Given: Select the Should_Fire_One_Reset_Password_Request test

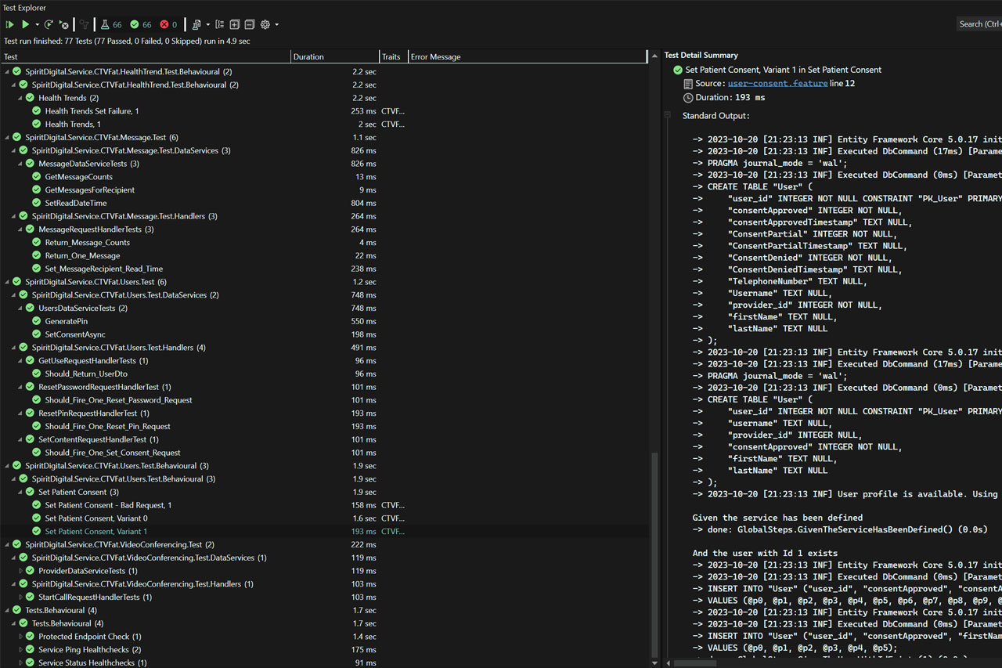Looking at the screenshot, I should 118,400.
